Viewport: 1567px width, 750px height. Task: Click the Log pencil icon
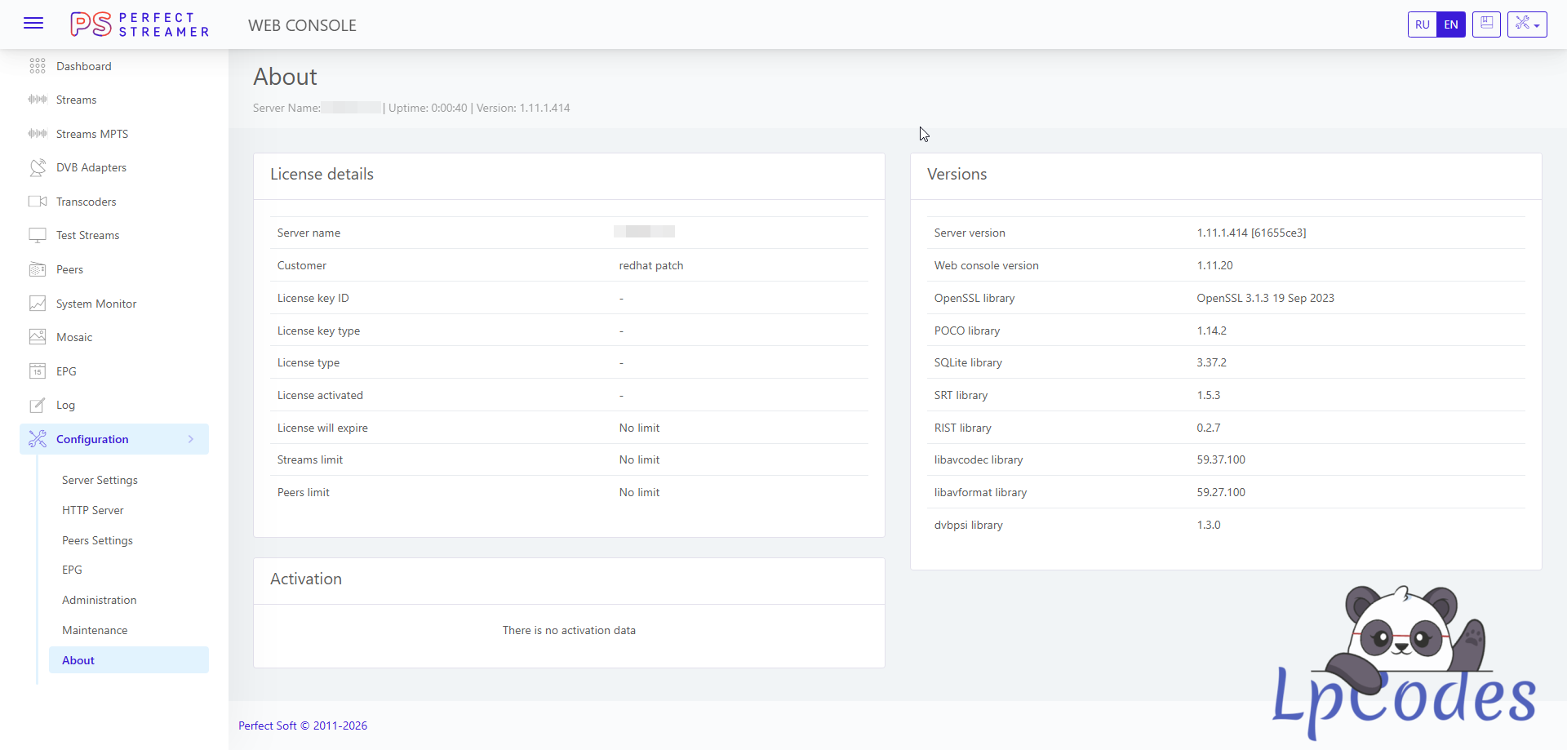(38, 406)
